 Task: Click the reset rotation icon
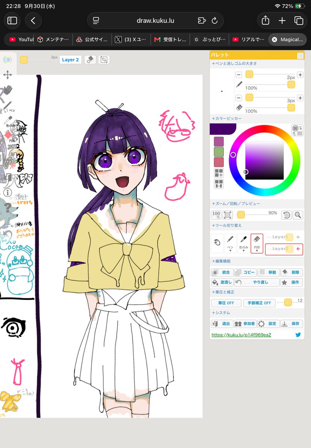click(286, 215)
